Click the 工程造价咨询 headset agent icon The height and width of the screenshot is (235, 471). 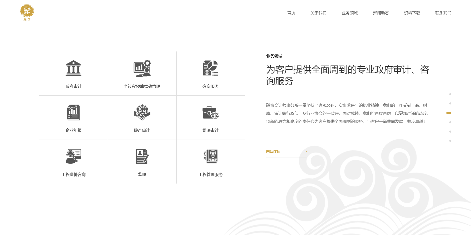tap(73, 156)
